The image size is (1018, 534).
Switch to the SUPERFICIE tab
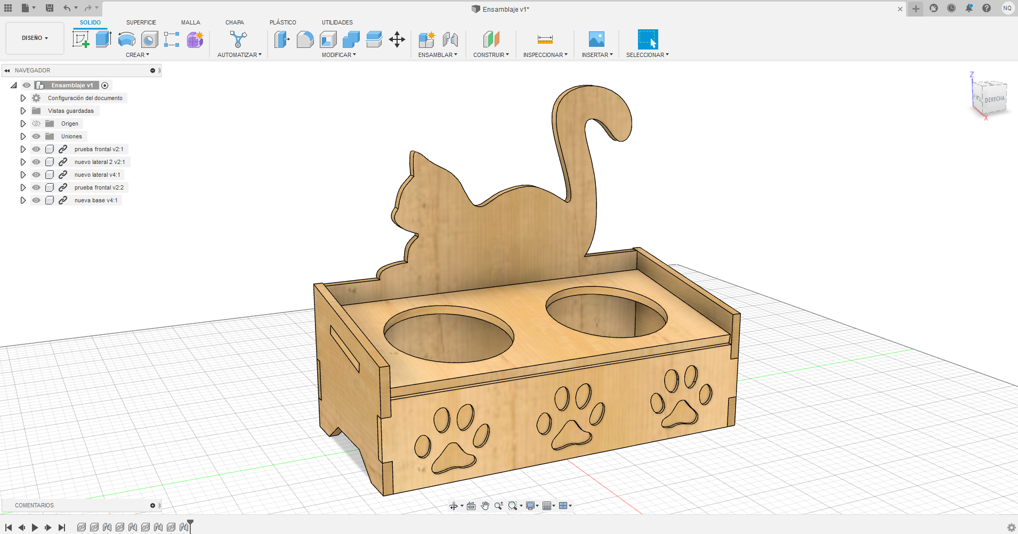tap(141, 22)
